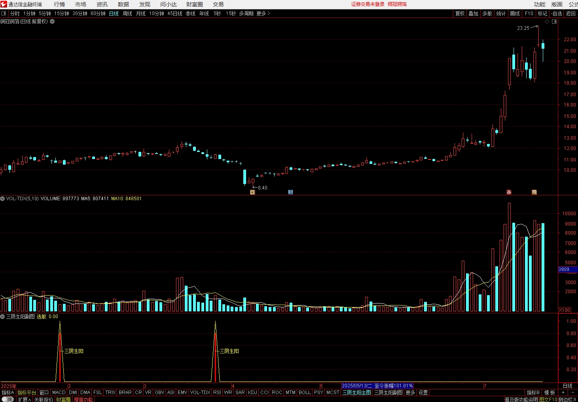The height and width of the screenshot is (402, 578).
Task: Open the 版面 menu
Action: coord(557,4)
